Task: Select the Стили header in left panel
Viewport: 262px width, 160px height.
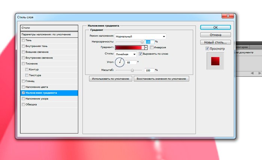Action: (49, 28)
